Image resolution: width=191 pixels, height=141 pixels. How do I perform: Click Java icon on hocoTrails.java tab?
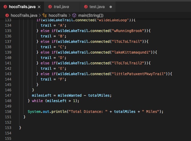5,7
